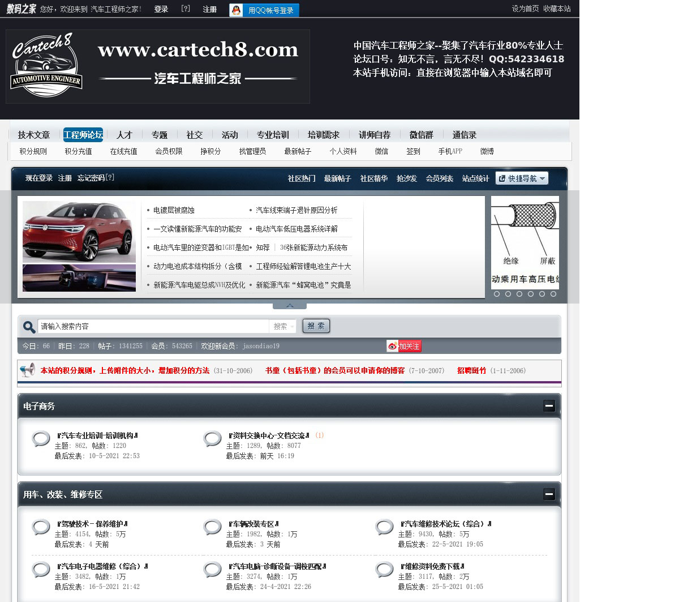679x602 pixels.
Task: Open the 微信群 nav tab
Action: (x=422, y=135)
